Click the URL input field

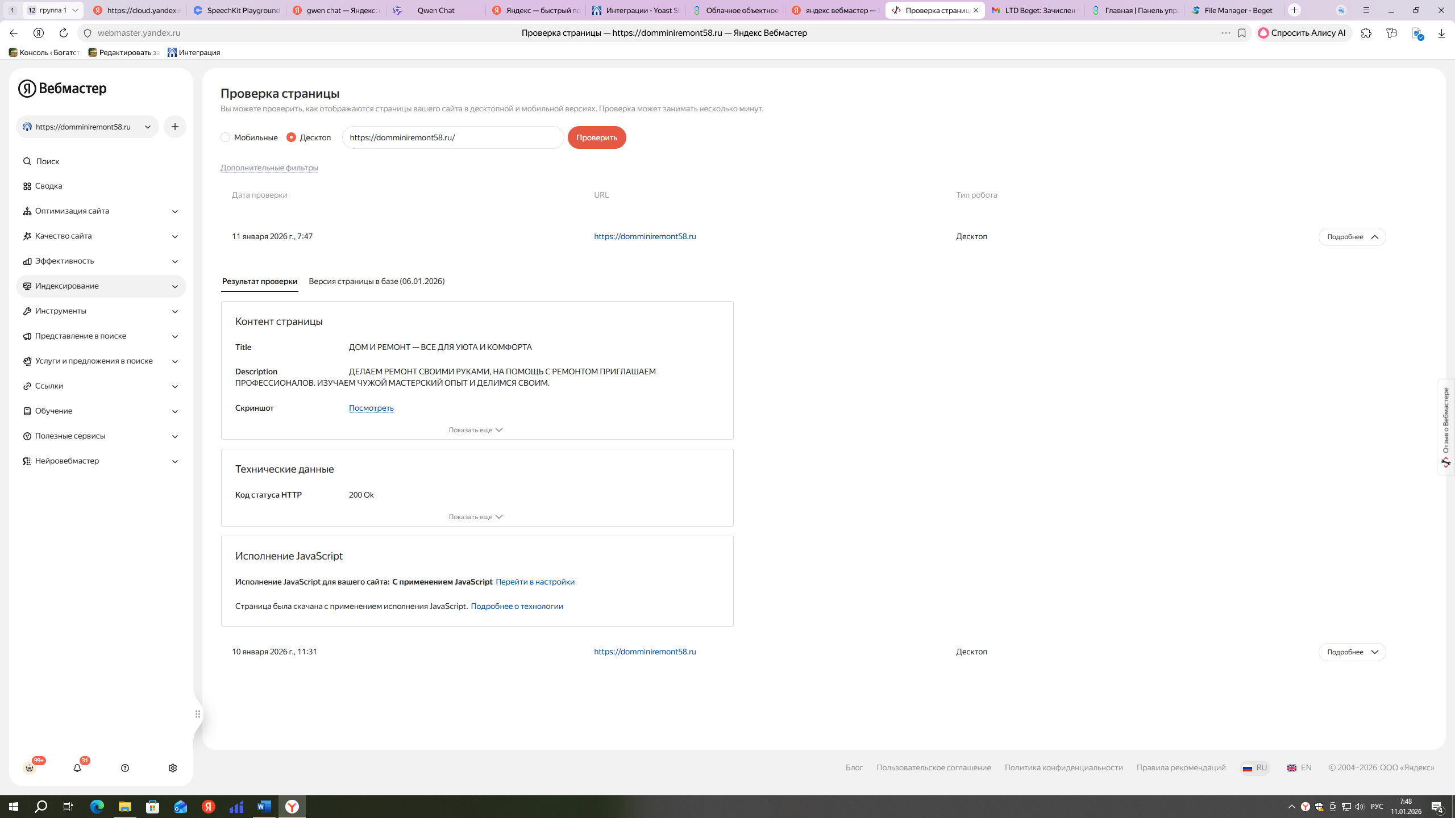pos(452,137)
